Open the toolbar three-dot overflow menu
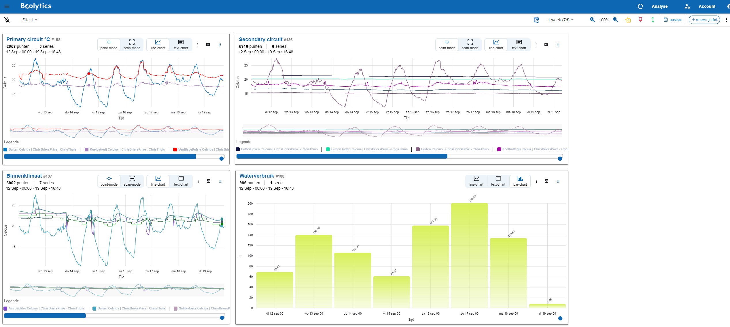 click(727, 20)
